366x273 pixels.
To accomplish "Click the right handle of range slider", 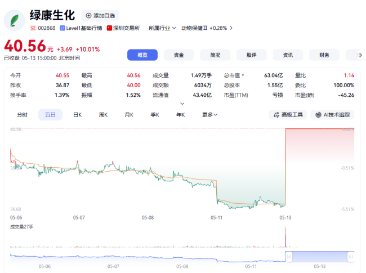I will pyautogui.click(x=351, y=257).
